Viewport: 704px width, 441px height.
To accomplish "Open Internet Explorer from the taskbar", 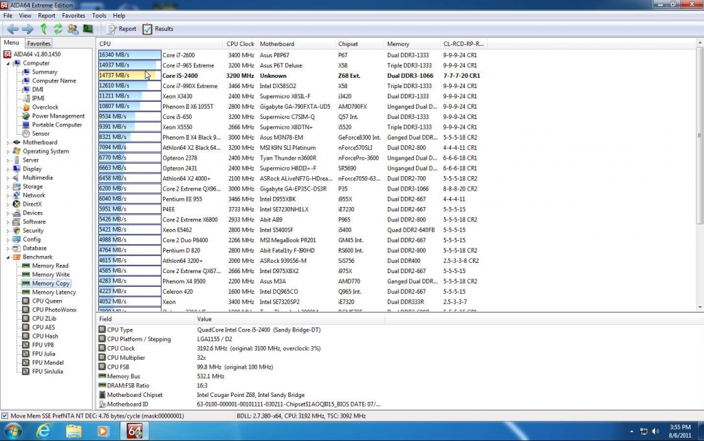I will pyautogui.click(x=44, y=431).
